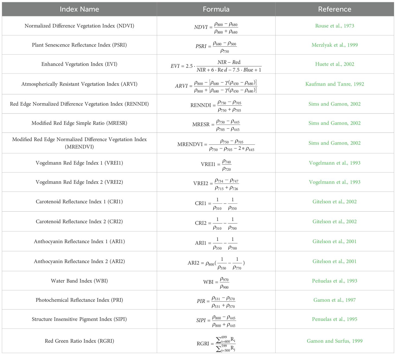Follow the Kaufman and Tanre, 1992 link
Image resolution: width=396 pixels, height=355 pixels.
(334, 84)
